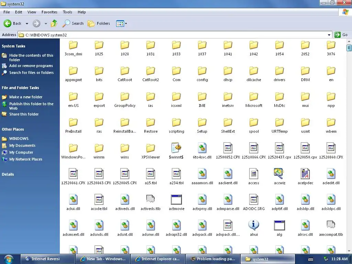
Task: Select the $winnt$ file icon
Action: coord(176,148)
